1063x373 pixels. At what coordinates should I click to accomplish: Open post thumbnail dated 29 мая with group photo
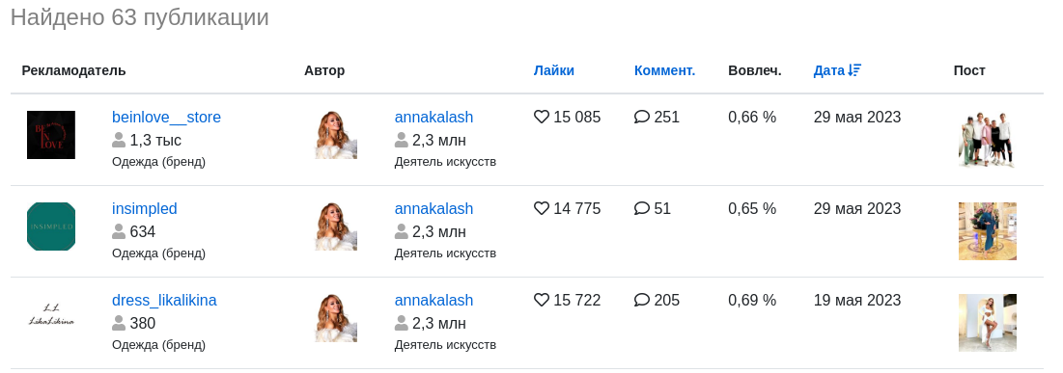click(x=987, y=140)
